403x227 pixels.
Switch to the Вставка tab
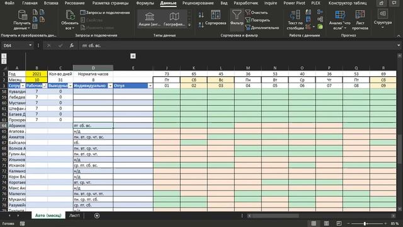tap(50, 3)
